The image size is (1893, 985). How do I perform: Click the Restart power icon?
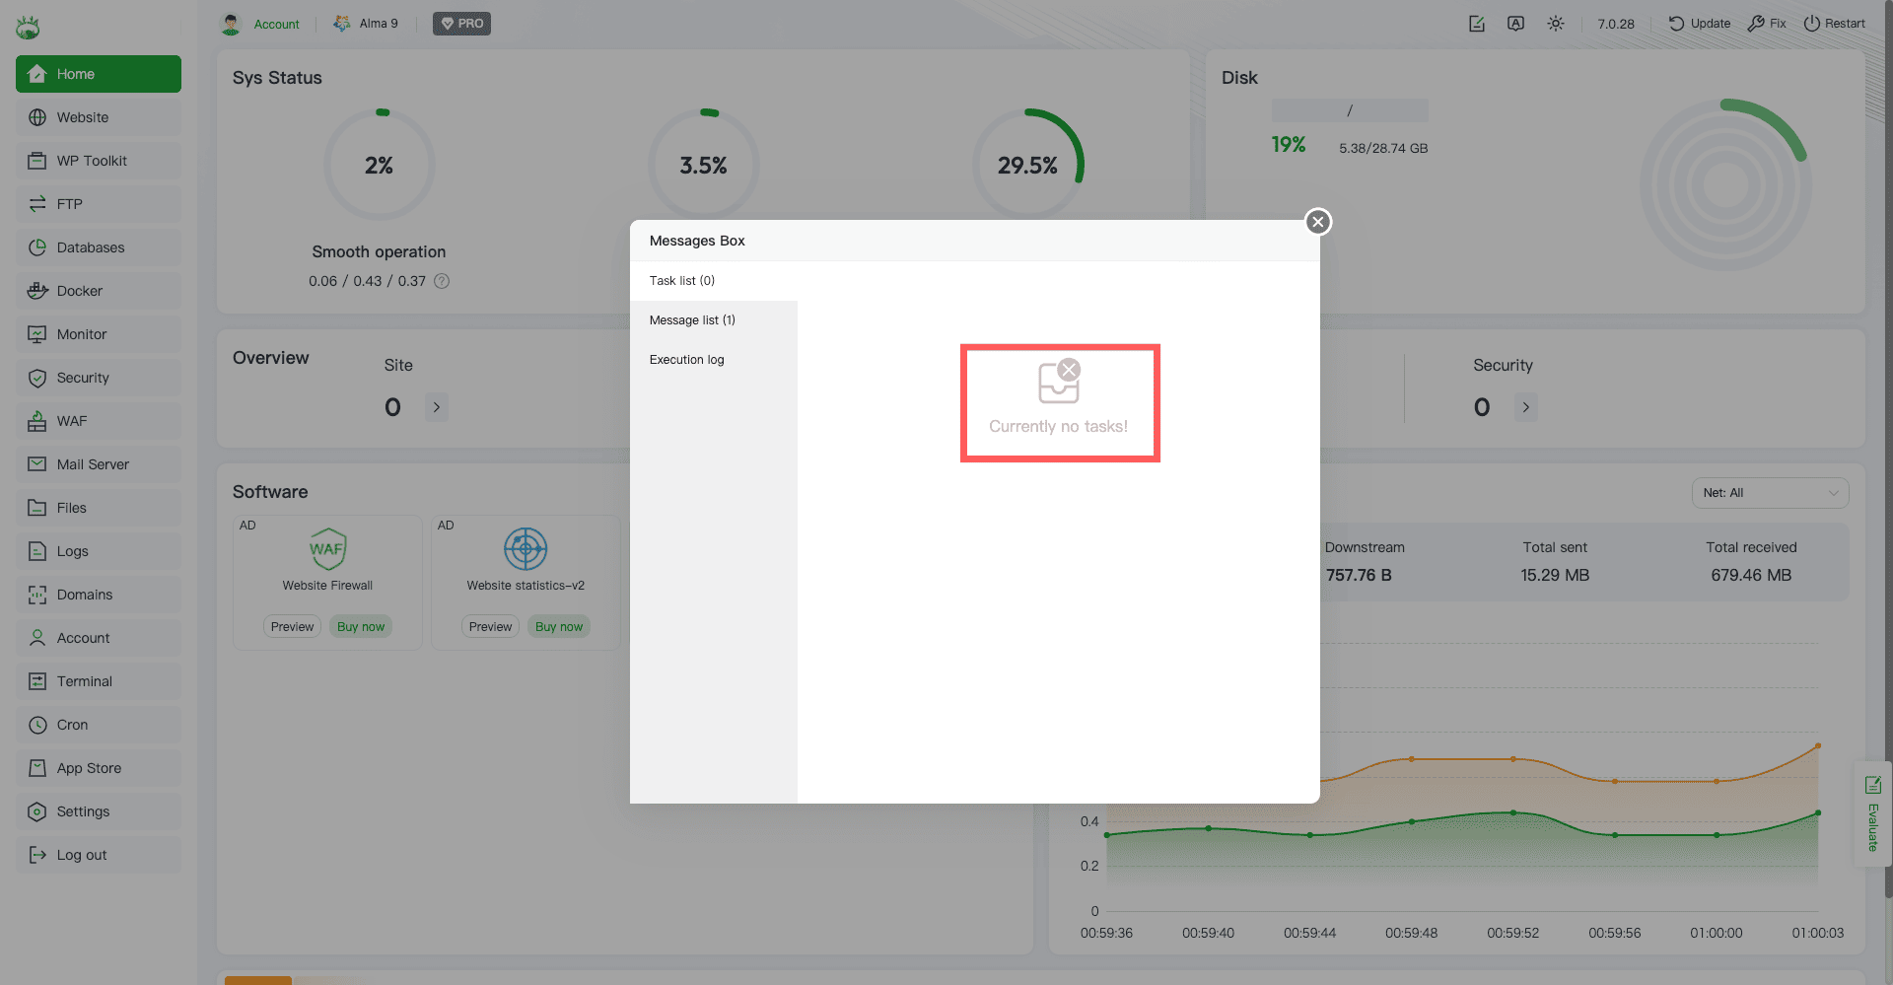click(x=1811, y=24)
